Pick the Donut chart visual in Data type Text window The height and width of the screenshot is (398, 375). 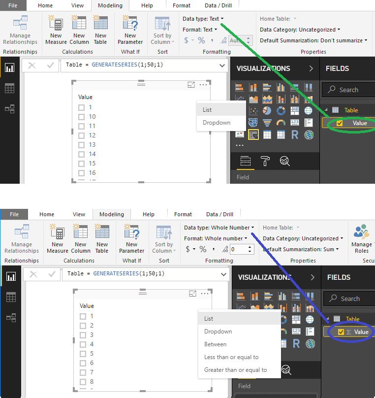[x=281, y=111]
